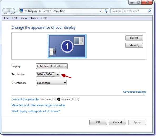
Task: Click the Apply button
Action: (x=137, y=122)
